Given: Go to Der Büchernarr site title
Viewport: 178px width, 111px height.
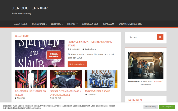Looking at the screenshot, I should (x=29, y=8).
